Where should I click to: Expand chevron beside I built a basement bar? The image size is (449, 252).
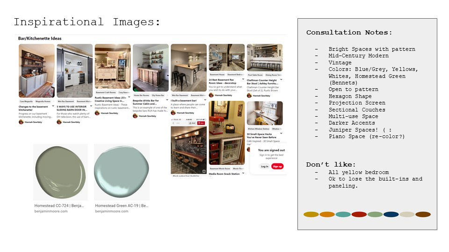pos(205,100)
